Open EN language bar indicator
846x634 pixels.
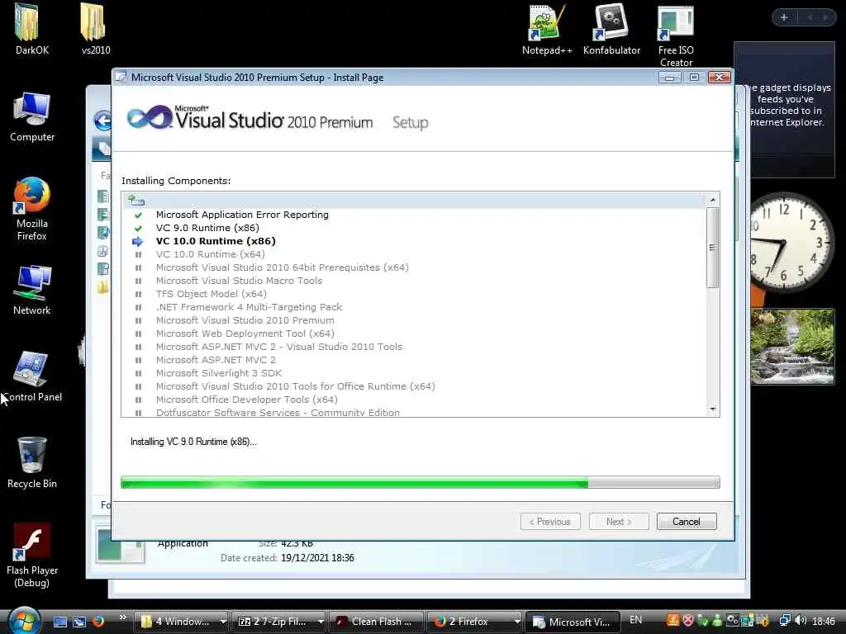pyautogui.click(x=635, y=620)
